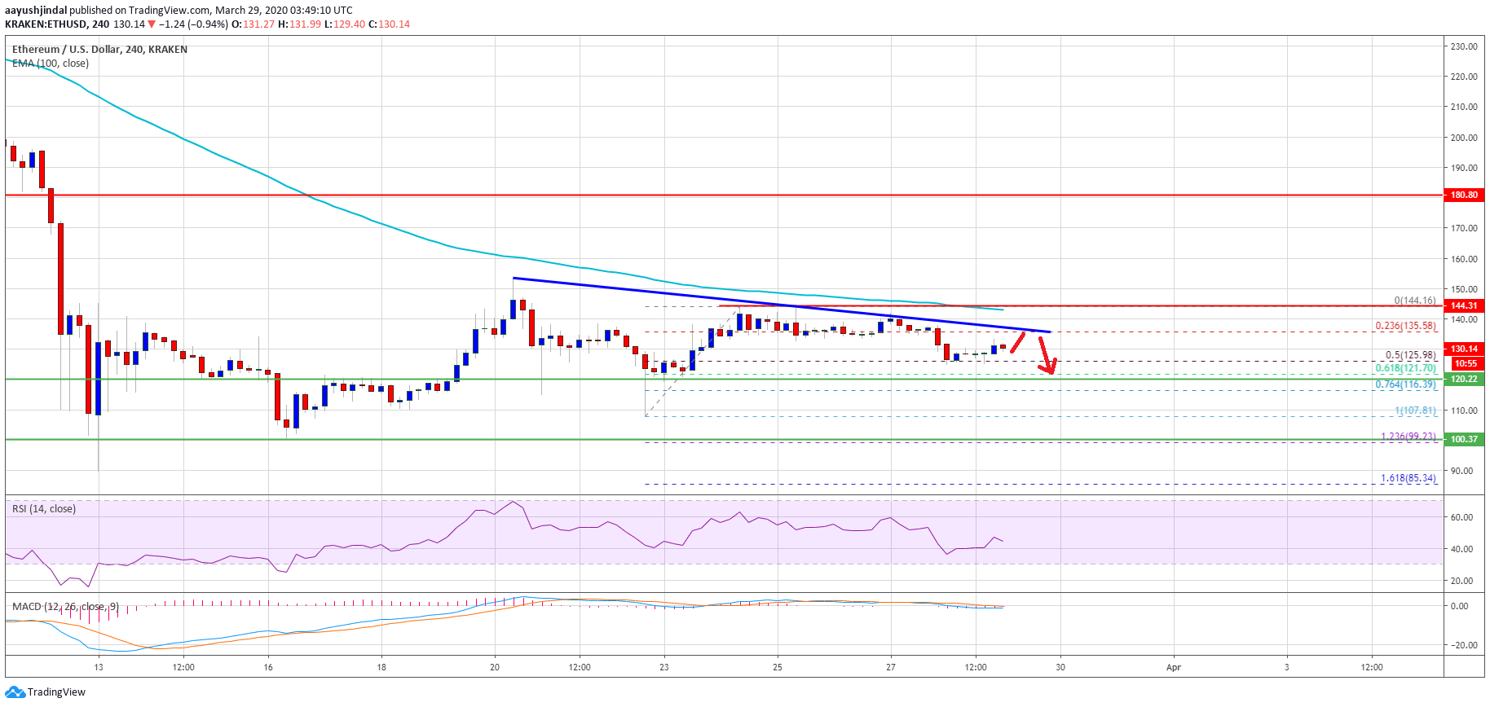Select the −1.24 (−0.94%) change text

(193, 24)
